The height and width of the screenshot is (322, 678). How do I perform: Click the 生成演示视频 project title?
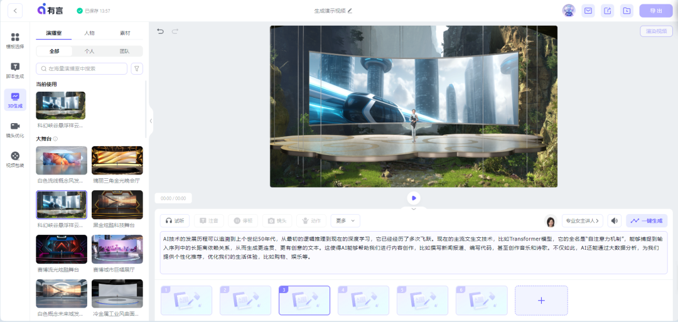click(330, 11)
